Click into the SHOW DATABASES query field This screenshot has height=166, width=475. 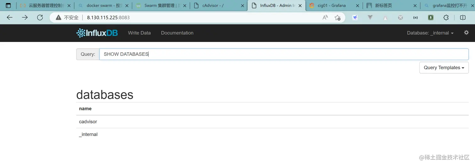tap(284, 54)
